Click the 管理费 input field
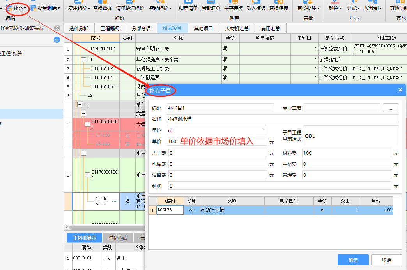The width and height of the screenshot is (407, 270). pyautogui.click(x=347, y=175)
